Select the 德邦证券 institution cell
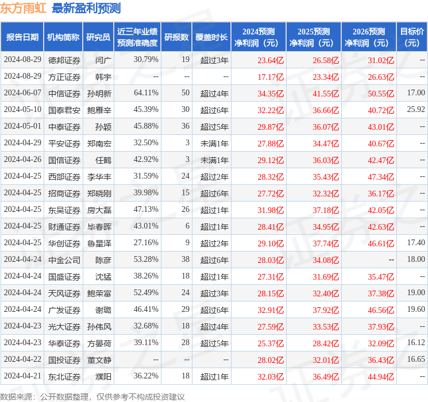Image resolution: width=428 pixels, height=402 pixels. pyautogui.click(x=64, y=60)
